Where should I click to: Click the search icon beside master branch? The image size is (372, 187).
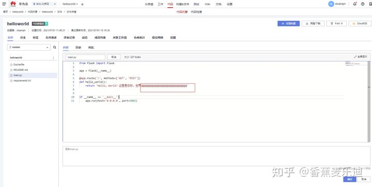point(55,47)
